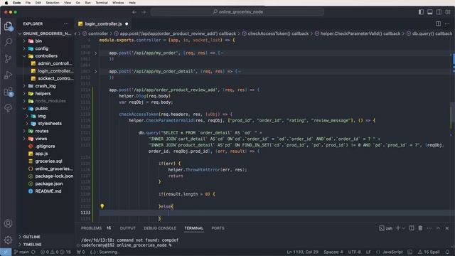Open the Run and Debug view
The width and height of the screenshot is (455, 256).
point(8,75)
